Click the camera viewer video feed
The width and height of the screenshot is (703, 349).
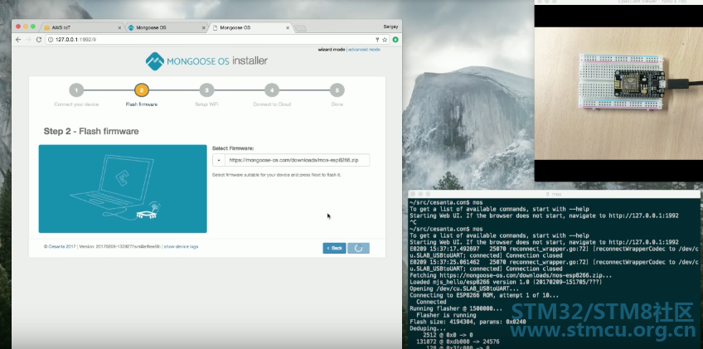(618, 93)
